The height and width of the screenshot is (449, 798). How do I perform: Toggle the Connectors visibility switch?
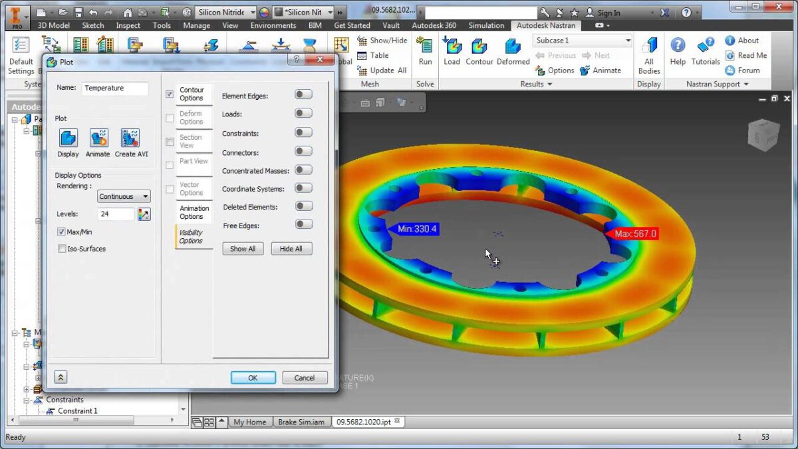(303, 151)
